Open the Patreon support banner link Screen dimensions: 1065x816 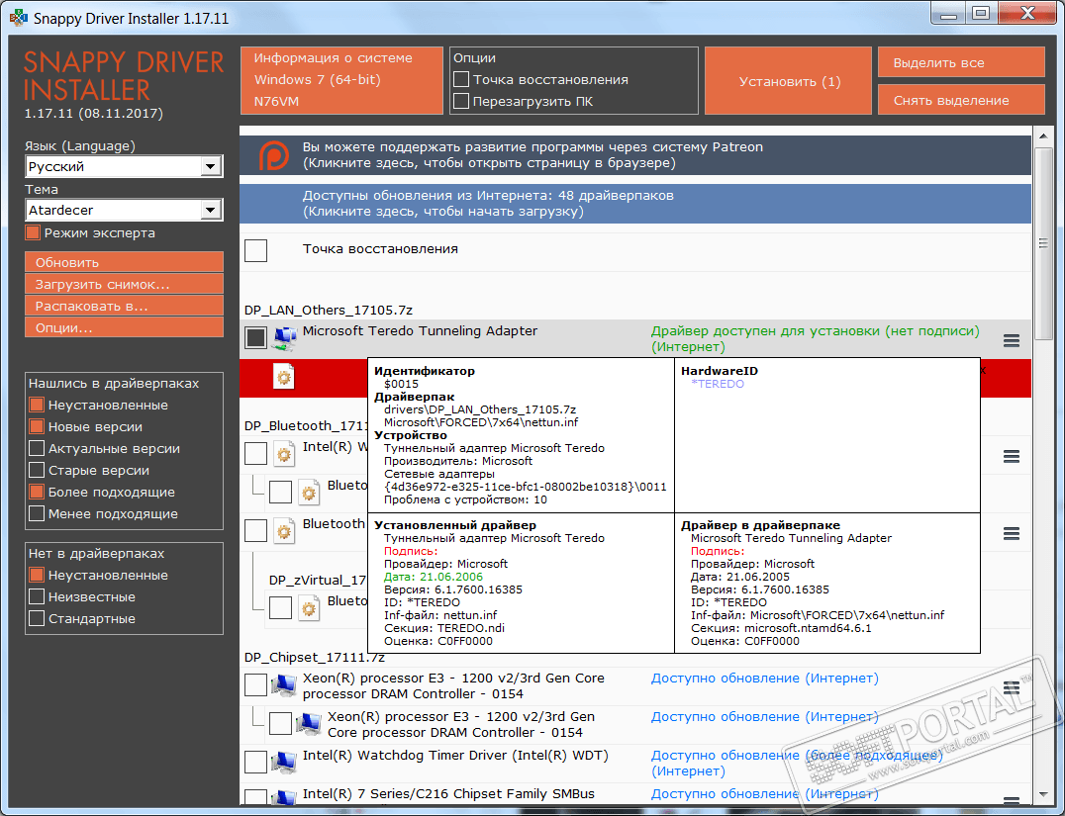635,155
